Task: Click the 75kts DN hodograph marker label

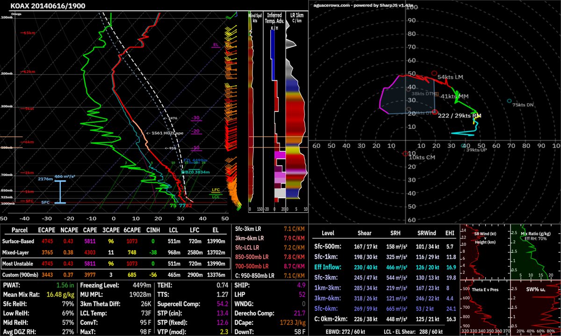Action: tap(523, 105)
